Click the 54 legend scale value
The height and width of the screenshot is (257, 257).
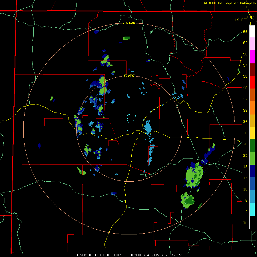[x=245, y=65]
